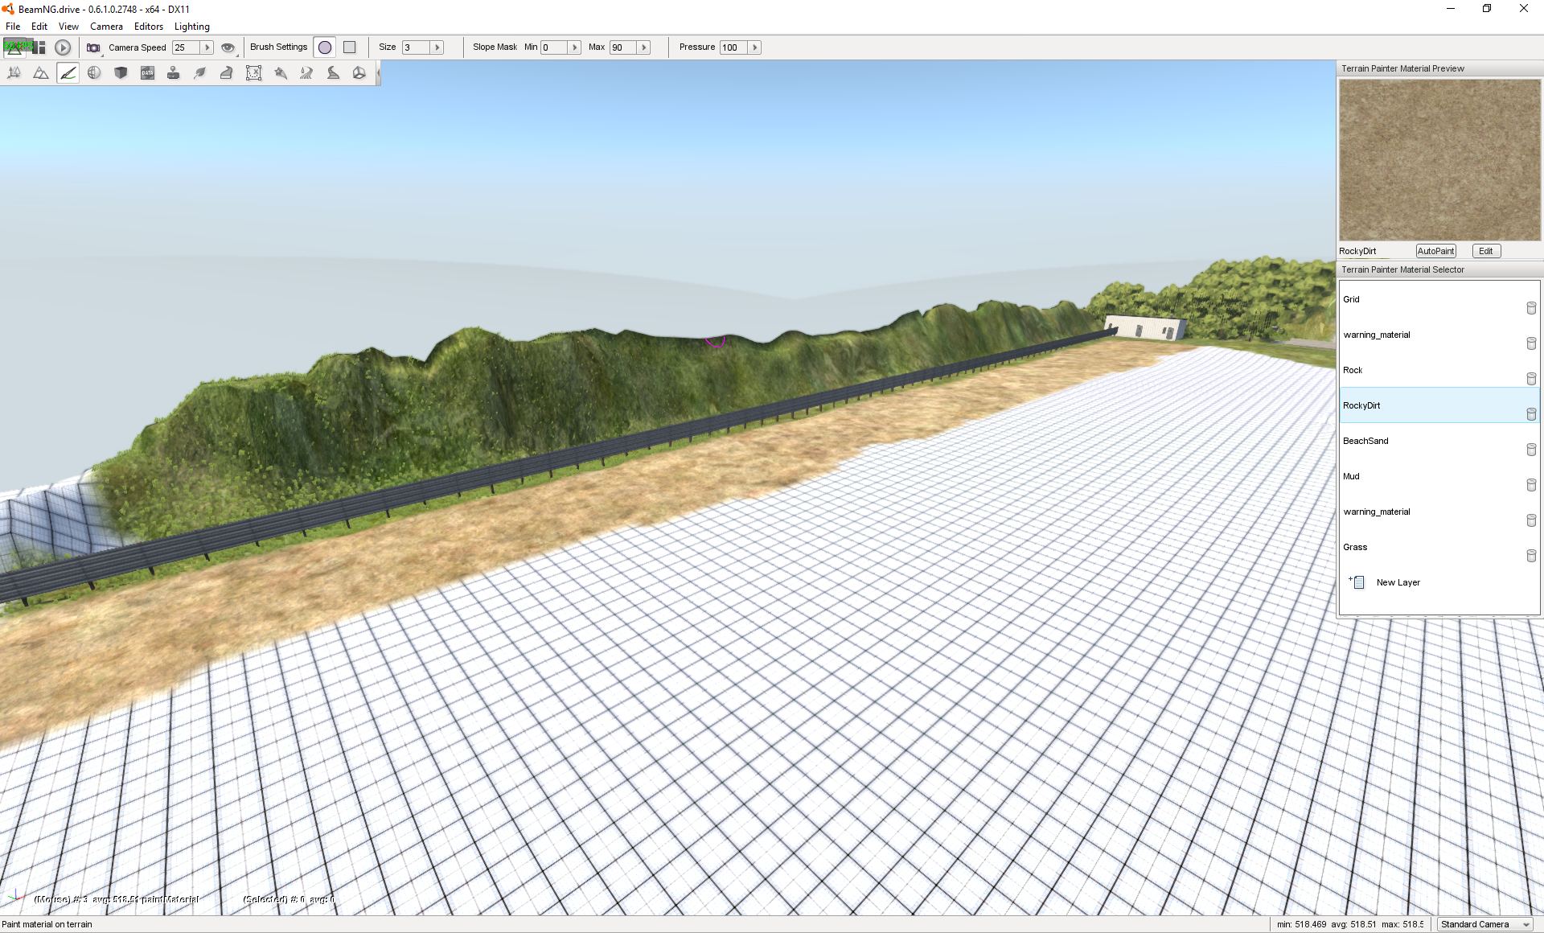Open Slope Mask Max dropdown arrow

pos(643,47)
